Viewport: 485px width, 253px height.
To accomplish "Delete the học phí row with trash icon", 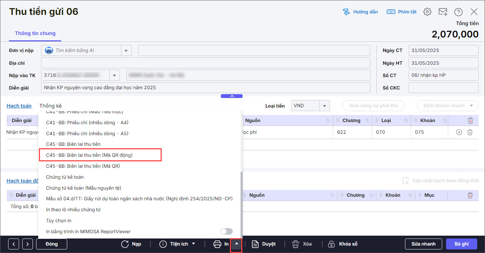I will [470, 132].
